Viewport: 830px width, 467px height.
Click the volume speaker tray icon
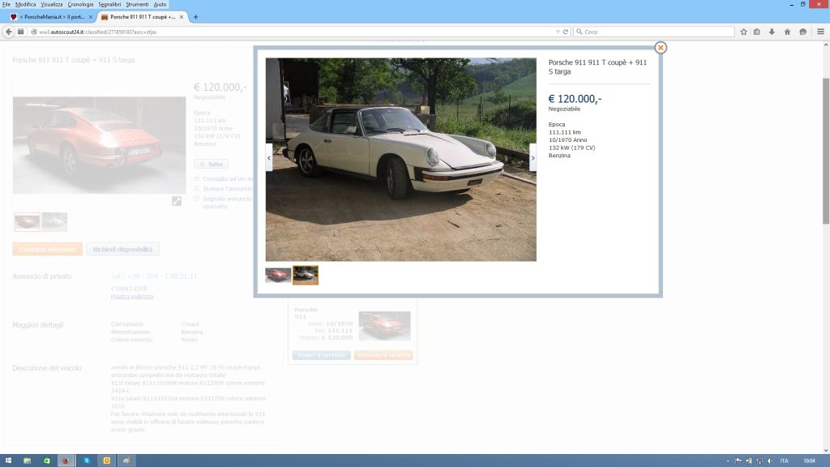coord(770,461)
